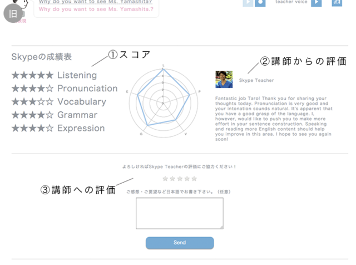Rate the teacher two stars
The image size is (356, 265).
tap(172, 179)
